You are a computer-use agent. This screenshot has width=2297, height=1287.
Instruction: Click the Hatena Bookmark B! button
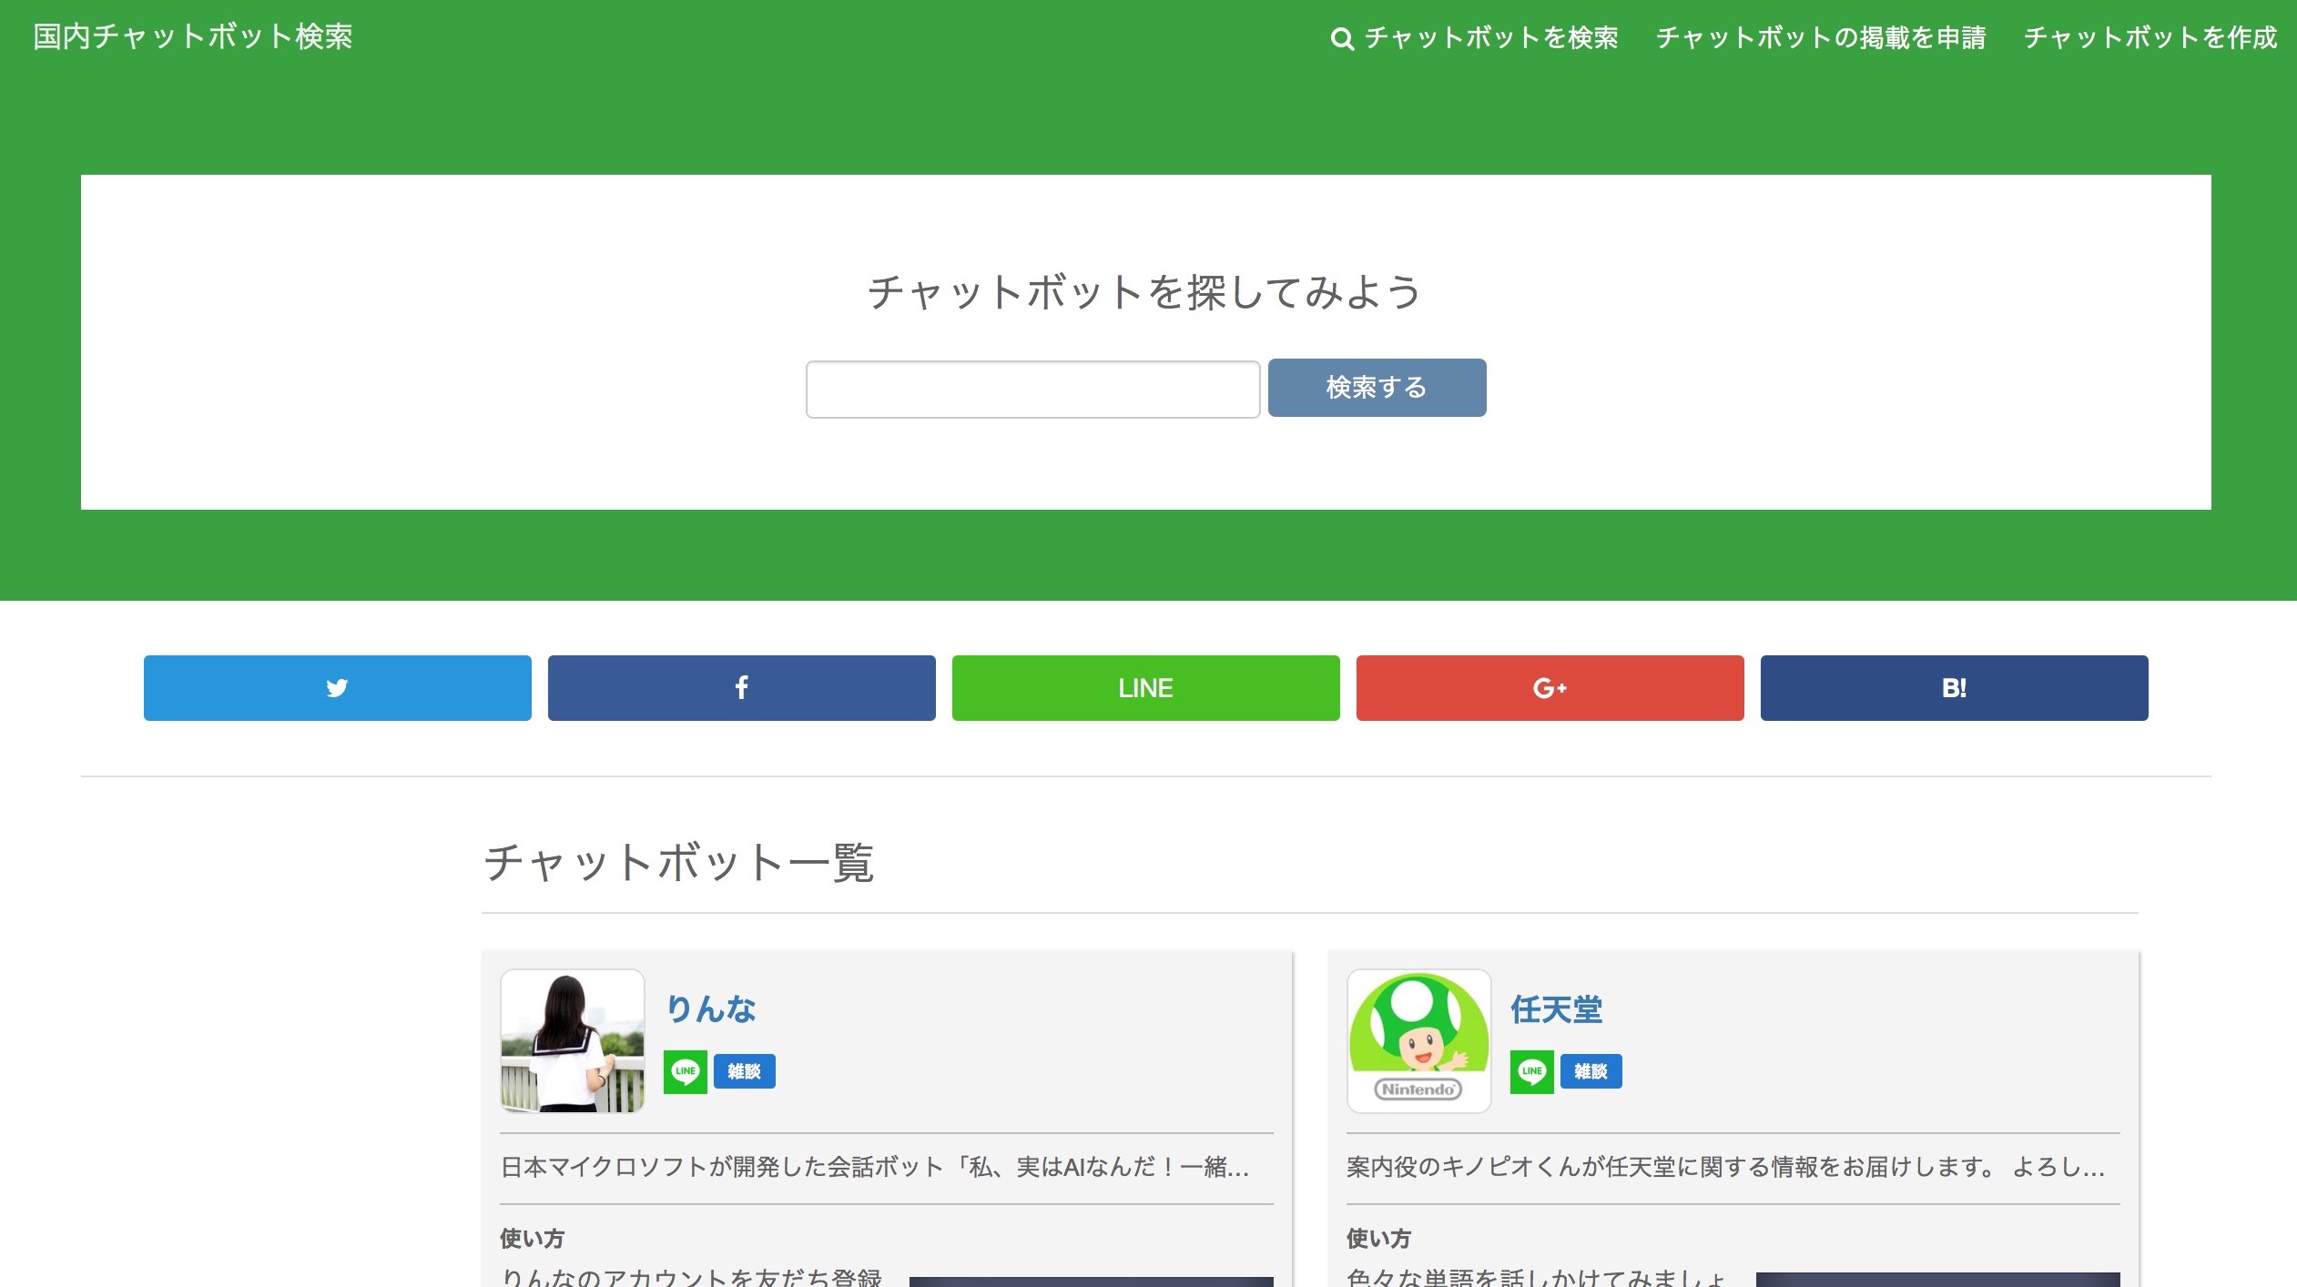tap(1954, 688)
